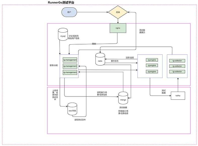Click the 事件状态 arrow label
198x146 pixels.
[x=115, y=61]
